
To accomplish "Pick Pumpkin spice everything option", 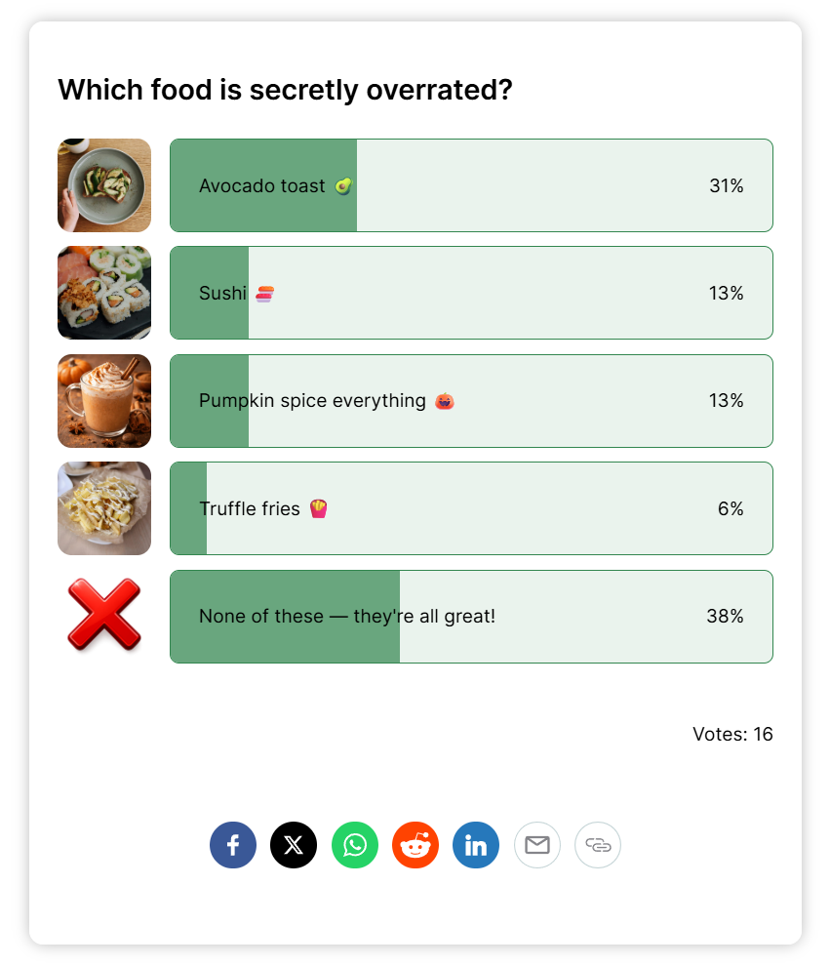I will pos(471,401).
